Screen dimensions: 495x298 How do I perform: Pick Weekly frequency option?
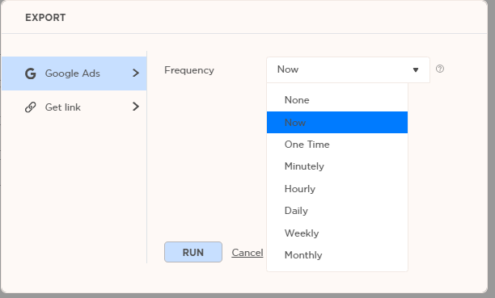(x=337, y=233)
